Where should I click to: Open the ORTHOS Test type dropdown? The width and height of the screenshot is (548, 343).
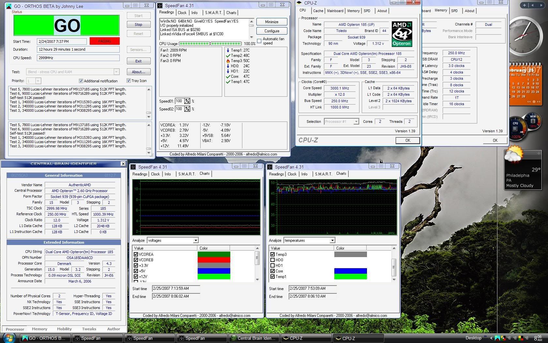tap(116, 72)
